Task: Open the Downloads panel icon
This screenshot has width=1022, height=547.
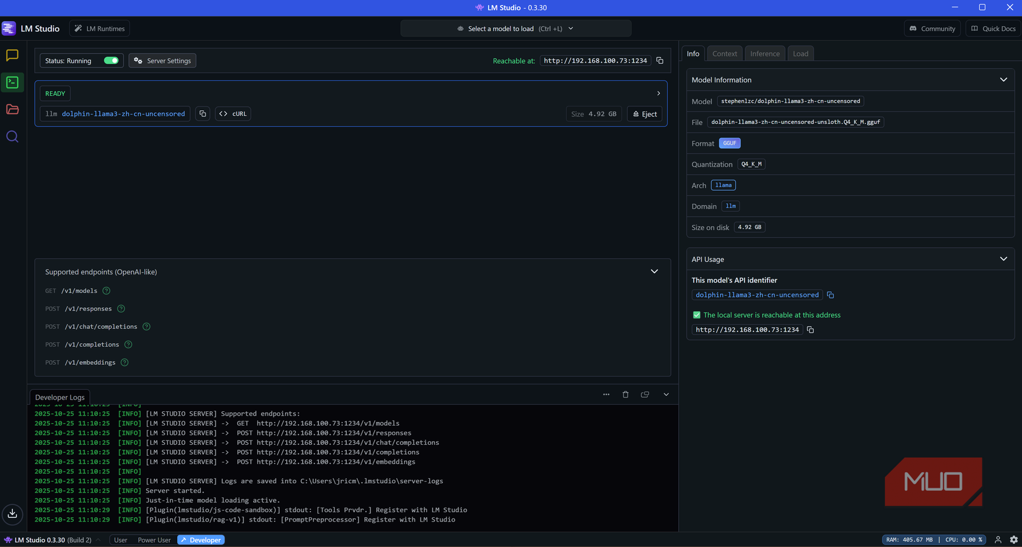Action: point(12,514)
